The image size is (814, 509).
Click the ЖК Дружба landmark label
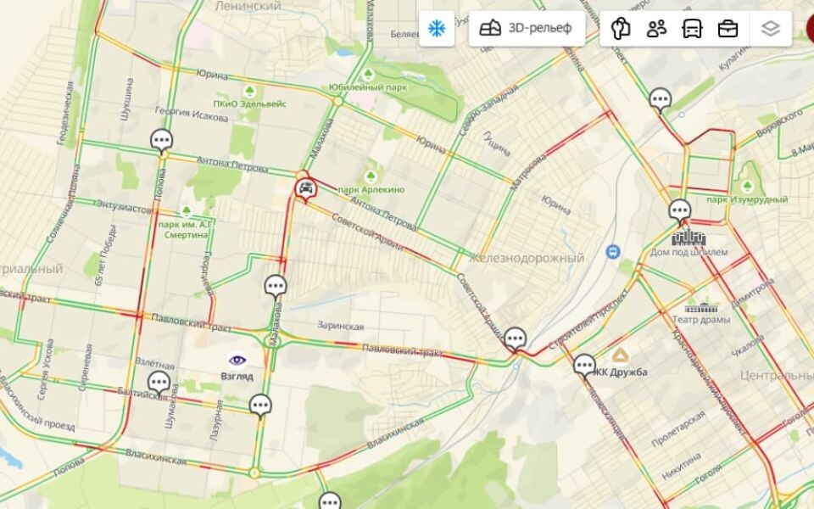tap(620, 372)
